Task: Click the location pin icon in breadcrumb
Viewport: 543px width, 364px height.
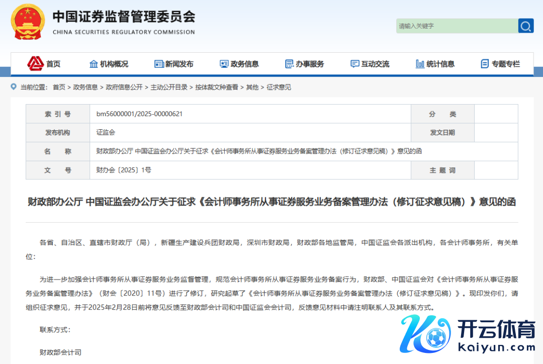Action: tap(14, 87)
